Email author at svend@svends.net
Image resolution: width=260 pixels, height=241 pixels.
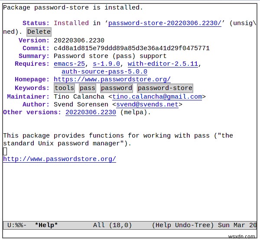tap(147, 104)
